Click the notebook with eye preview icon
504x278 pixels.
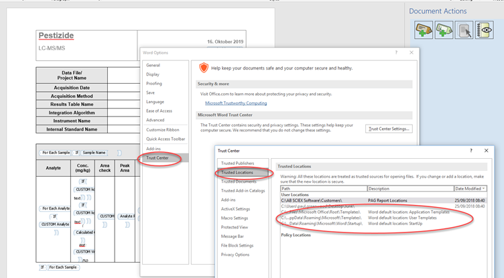[485, 30]
